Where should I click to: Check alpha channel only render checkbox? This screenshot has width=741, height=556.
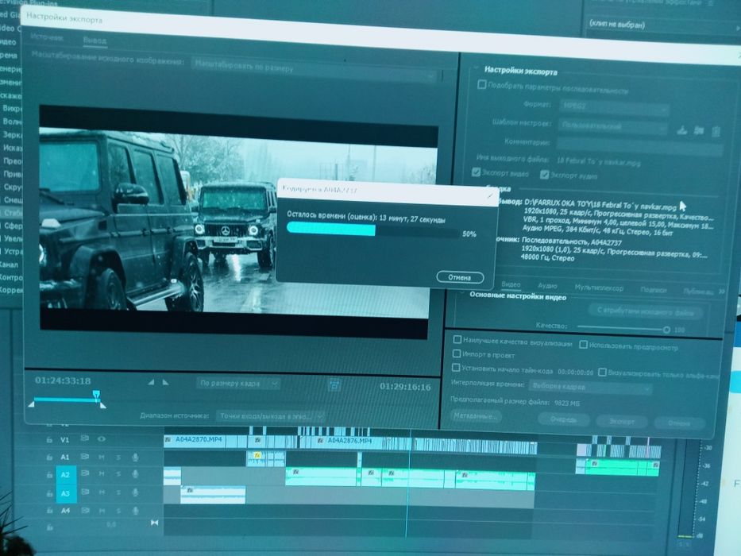coord(602,372)
